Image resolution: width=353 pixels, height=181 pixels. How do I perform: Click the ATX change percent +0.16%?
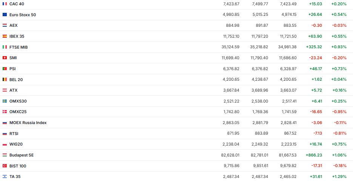click(339, 90)
